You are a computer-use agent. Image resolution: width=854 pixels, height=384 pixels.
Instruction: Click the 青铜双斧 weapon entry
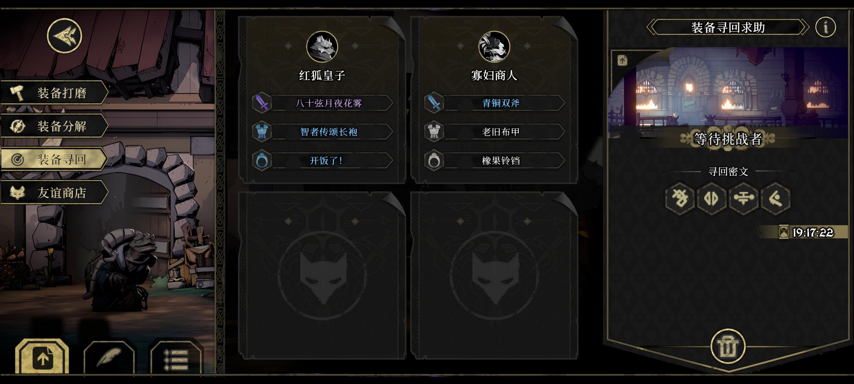(494, 103)
